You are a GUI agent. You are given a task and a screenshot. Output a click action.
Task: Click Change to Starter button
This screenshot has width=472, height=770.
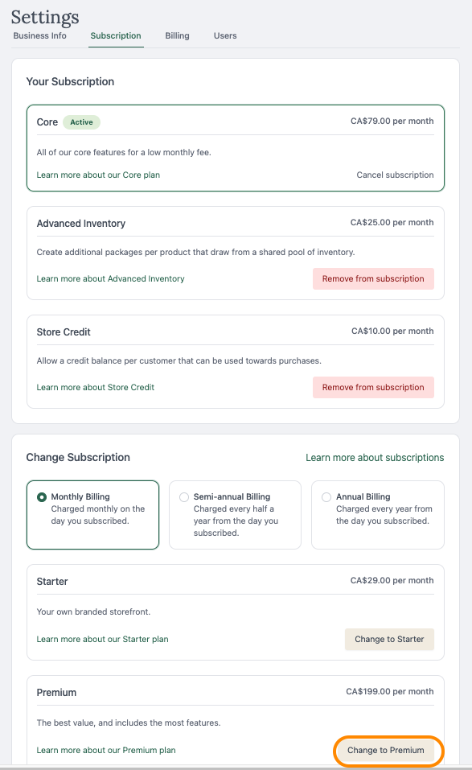389,640
